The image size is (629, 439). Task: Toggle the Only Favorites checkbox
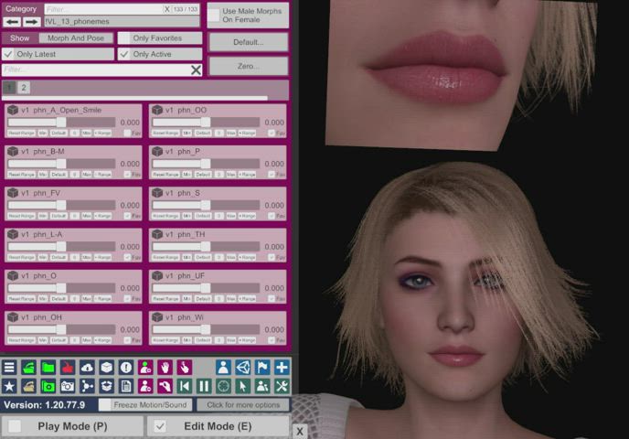[125, 38]
